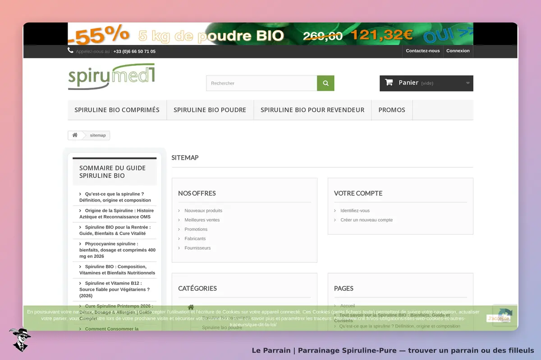Viewport: 541px width, 360px height.
Task: Click the phone number +33 (0)6 66 50 71 05
Action: tap(134, 51)
